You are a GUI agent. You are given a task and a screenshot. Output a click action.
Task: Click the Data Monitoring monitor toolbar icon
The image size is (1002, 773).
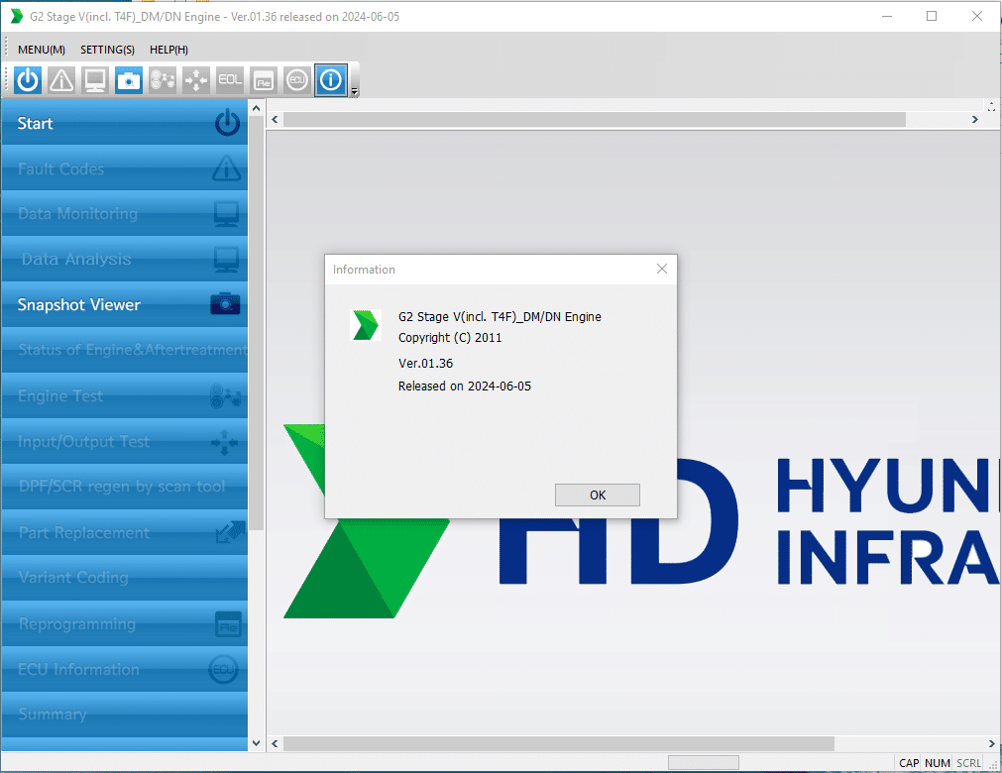click(x=95, y=80)
